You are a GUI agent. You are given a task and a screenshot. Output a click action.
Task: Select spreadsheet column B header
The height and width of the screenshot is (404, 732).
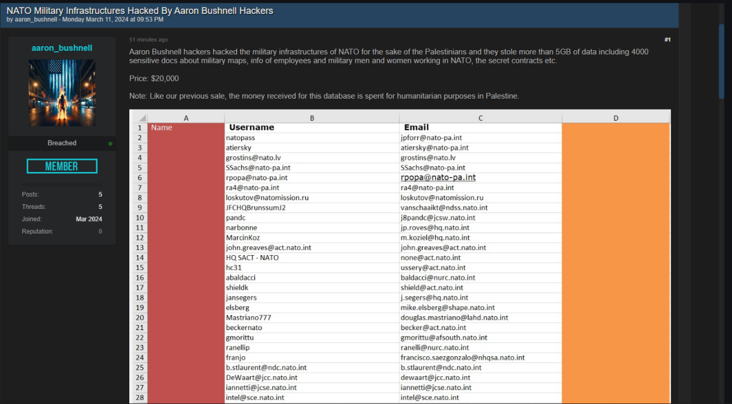pos(312,118)
